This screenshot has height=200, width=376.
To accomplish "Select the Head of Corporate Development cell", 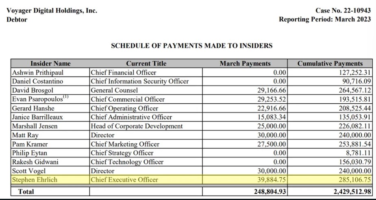I will click(137, 126).
